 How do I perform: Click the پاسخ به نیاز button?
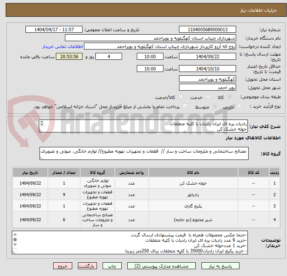click(220, 266)
